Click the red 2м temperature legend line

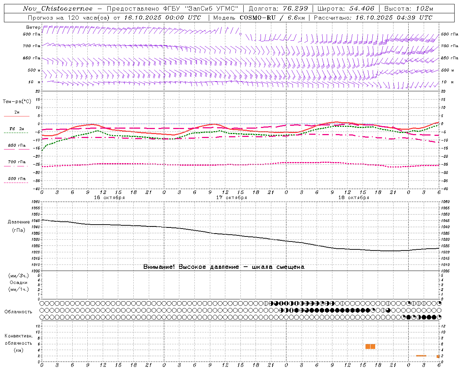17,116
